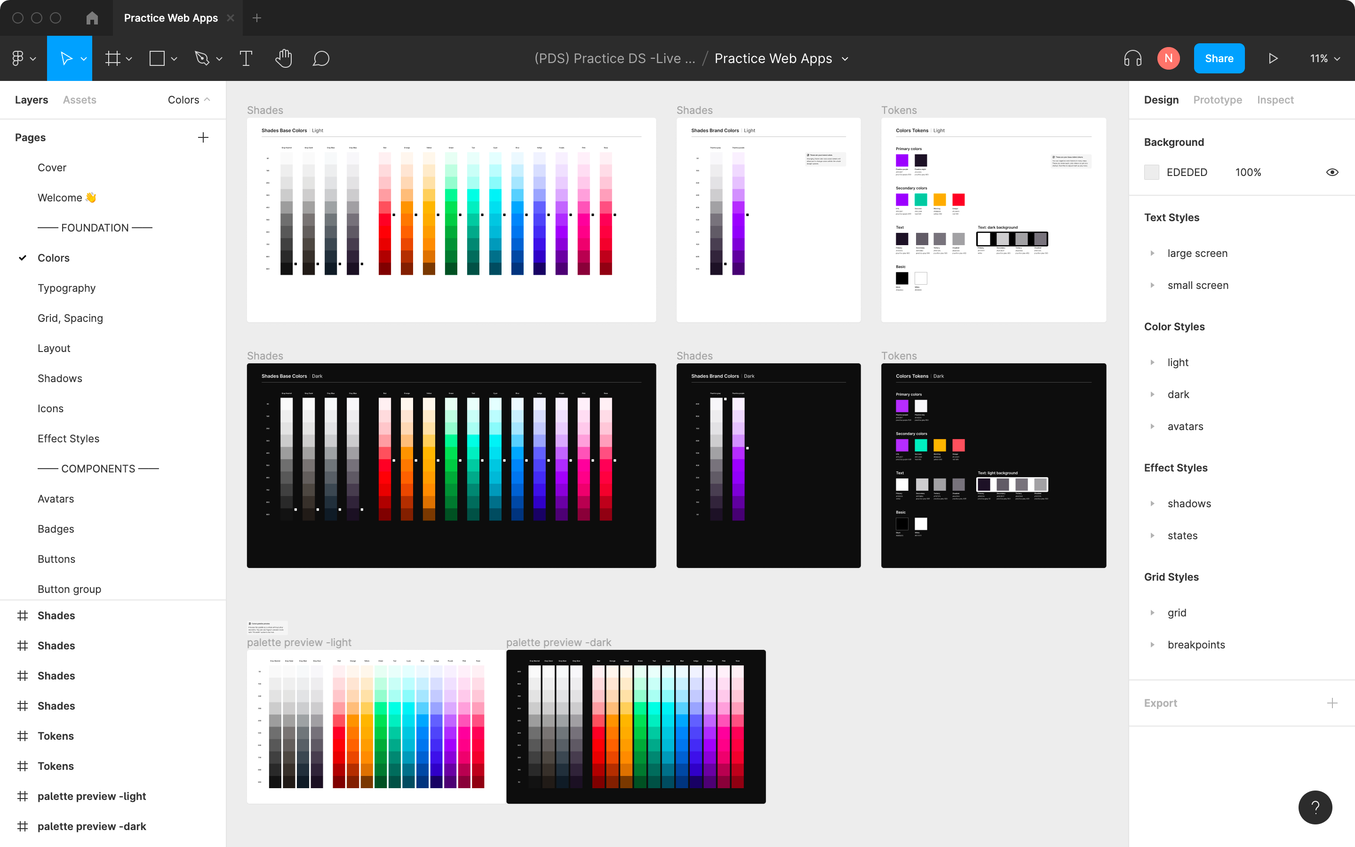1355x847 pixels.
Task: Start presentation mode
Action: (x=1273, y=58)
